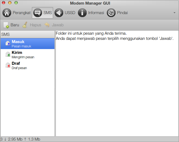Select the Masuk folder row
Viewport: 179px width, 142px height.
(x=28, y=44)
